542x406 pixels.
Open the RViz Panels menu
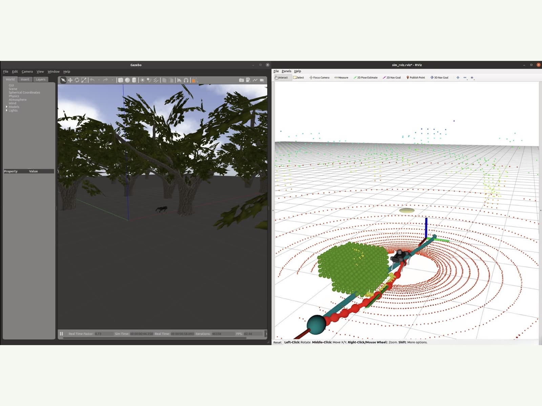point(286,71)
